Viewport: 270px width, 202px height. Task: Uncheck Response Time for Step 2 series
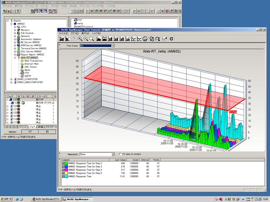(63, 163)
